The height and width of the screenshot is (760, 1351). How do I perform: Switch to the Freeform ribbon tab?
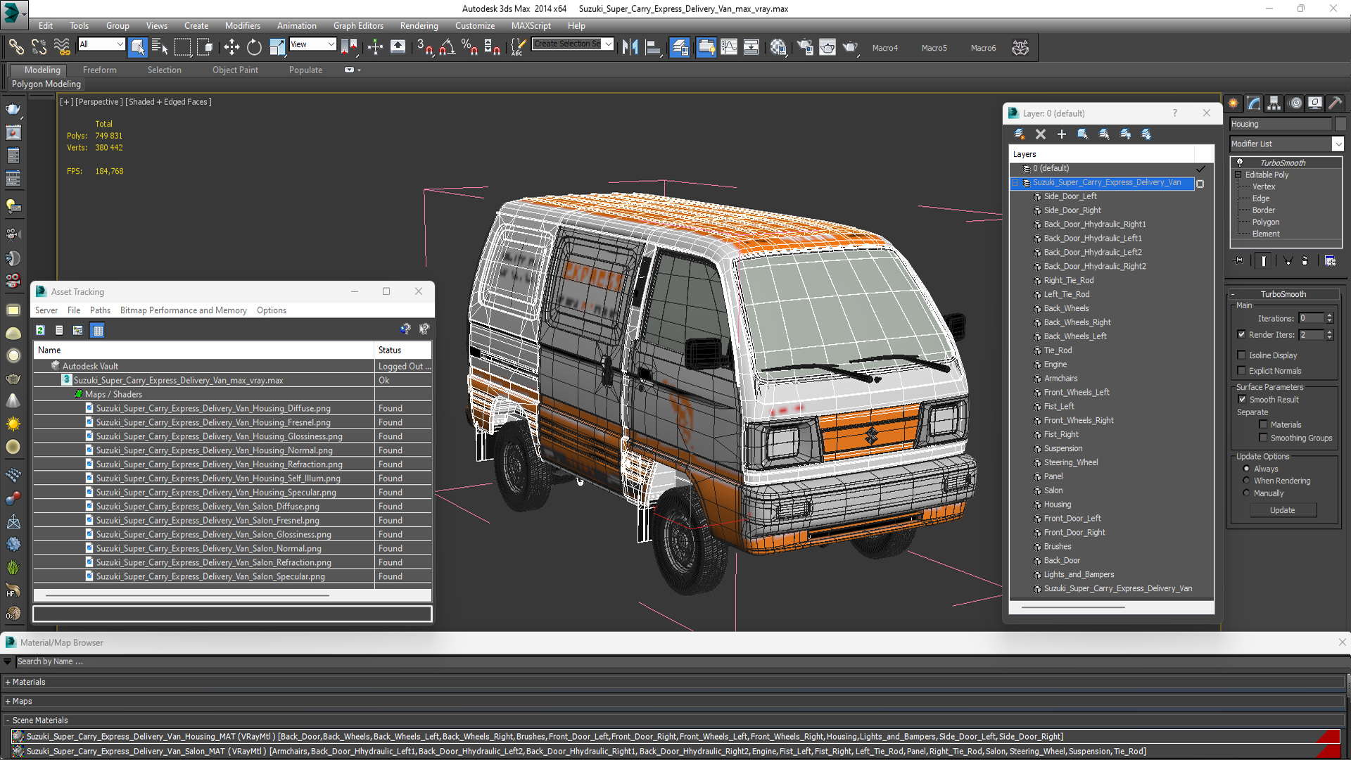[x=99, y=70]
